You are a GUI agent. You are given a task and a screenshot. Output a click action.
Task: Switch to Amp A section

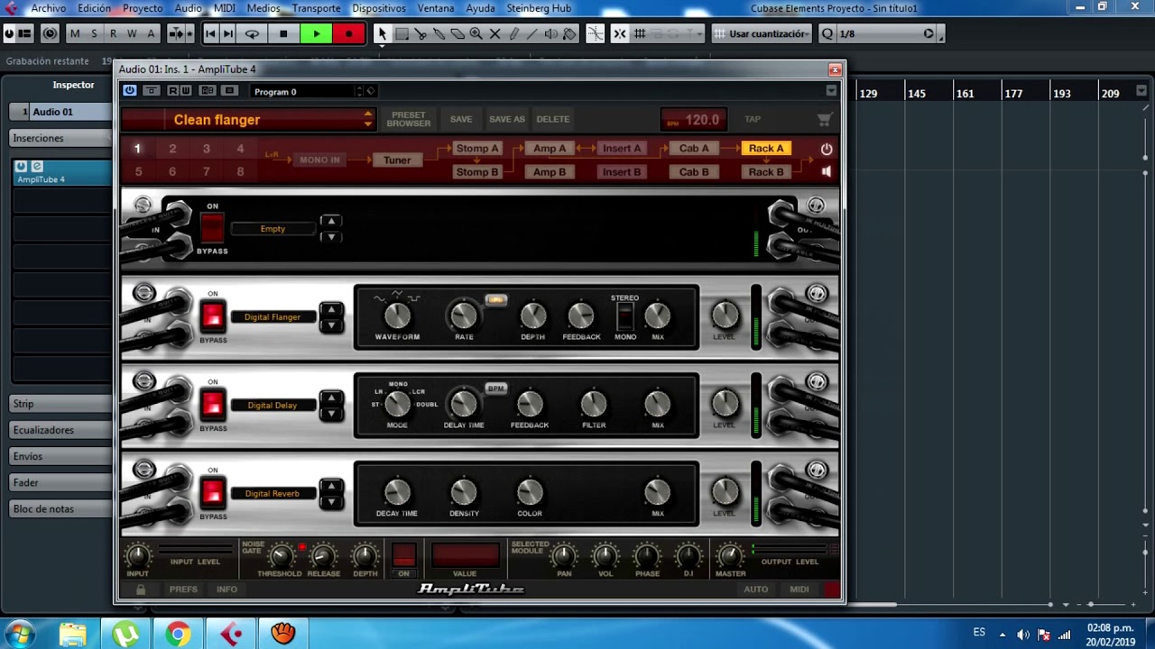550,148
